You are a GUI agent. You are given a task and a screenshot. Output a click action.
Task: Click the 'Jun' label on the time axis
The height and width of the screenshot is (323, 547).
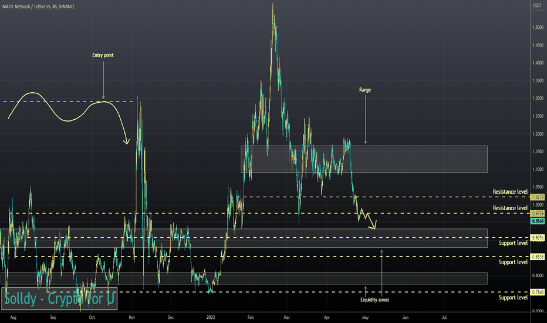[x=406, y=318]
